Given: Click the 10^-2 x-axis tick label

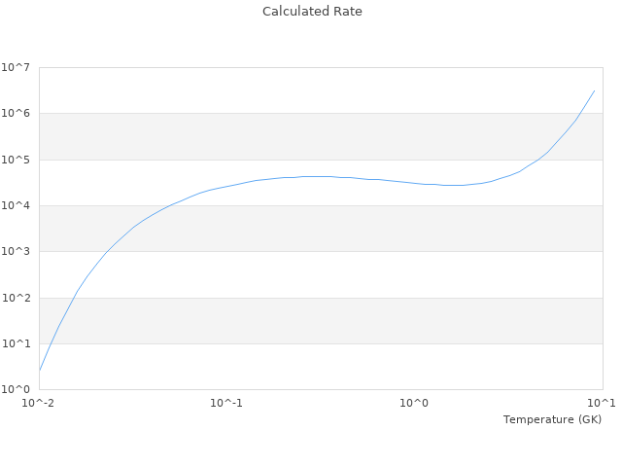Looking at the screenshot, I should tap(39, 403).
